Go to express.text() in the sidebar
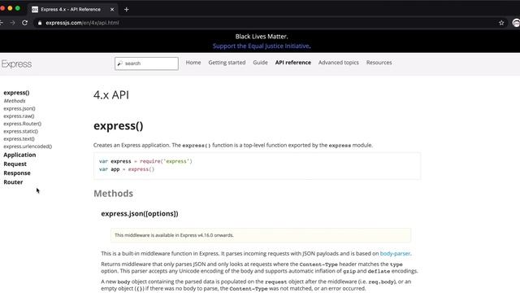 click(x=19, y=139)
